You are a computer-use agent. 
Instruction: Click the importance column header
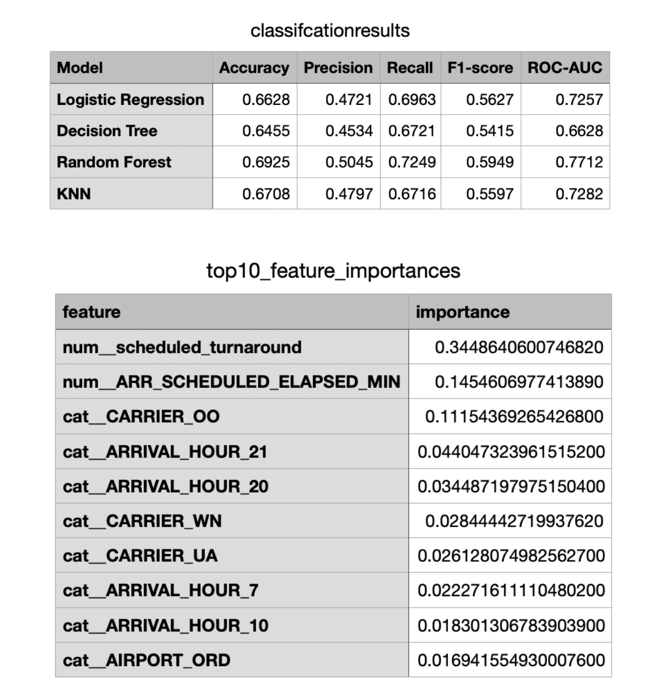(x=462, y=312)
